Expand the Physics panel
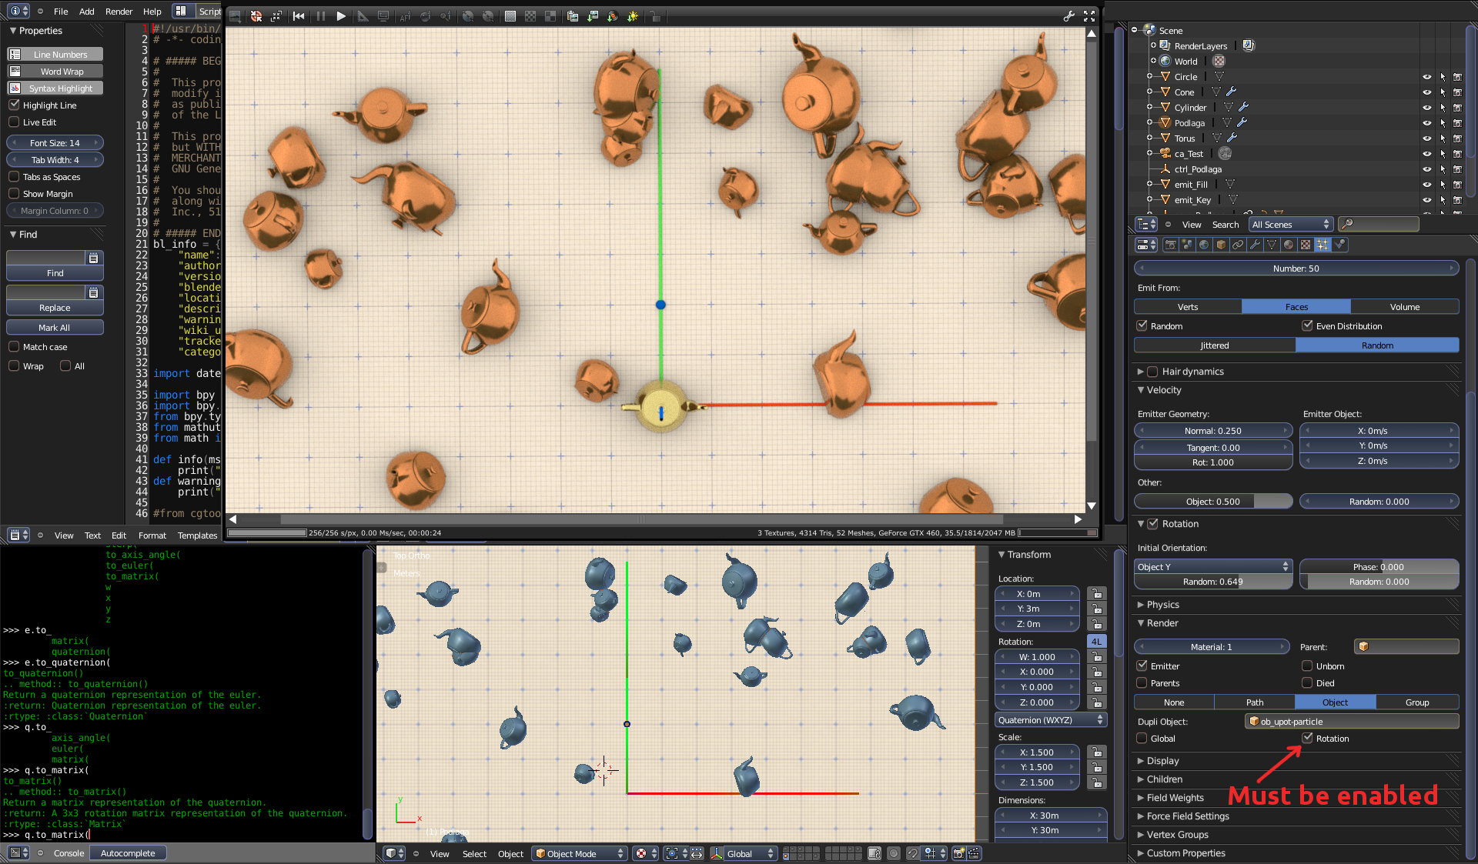The height and width of the screenshot is (864, 1478). pyautogui.click(x=1162, y=605)
